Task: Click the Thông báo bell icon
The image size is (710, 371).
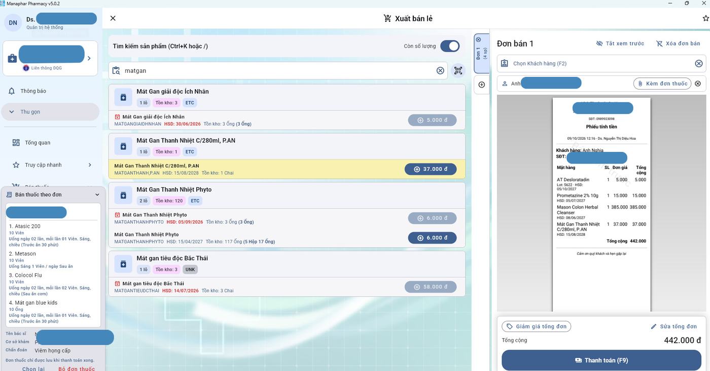Action: 12,91
